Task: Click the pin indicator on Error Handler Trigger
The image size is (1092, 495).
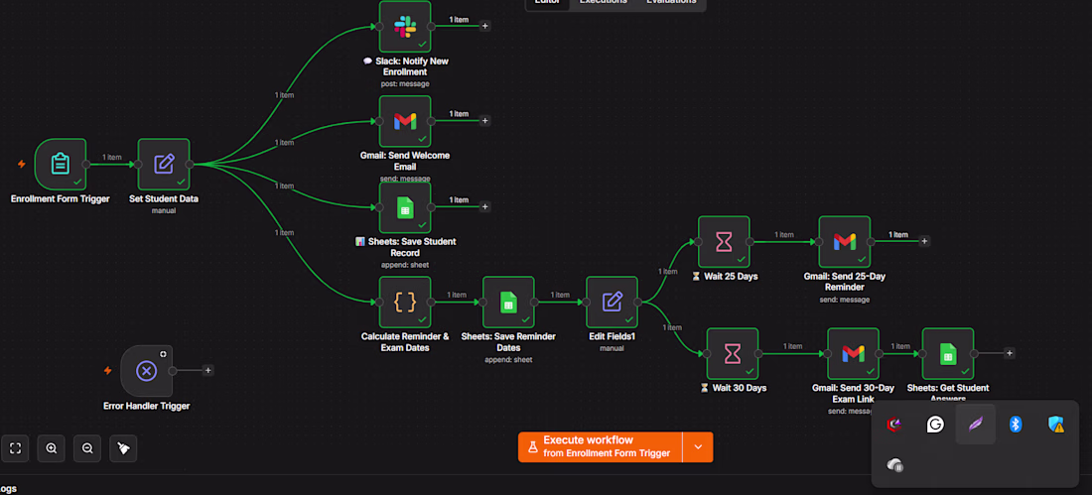Action: (x=163, y=354)
